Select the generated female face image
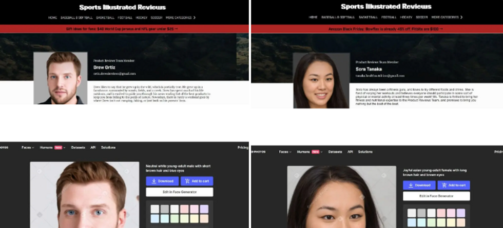 (342, 197)
